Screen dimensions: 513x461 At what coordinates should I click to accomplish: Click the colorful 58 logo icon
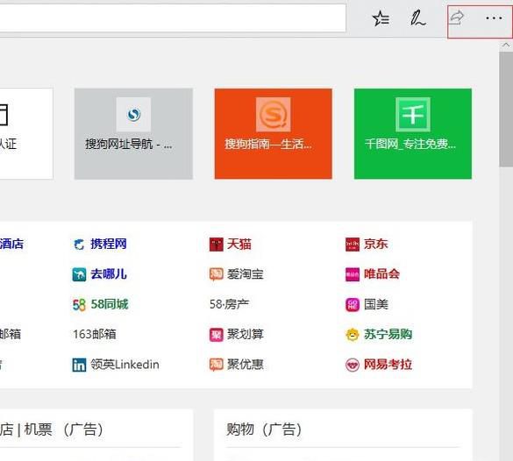pos(79,305)
